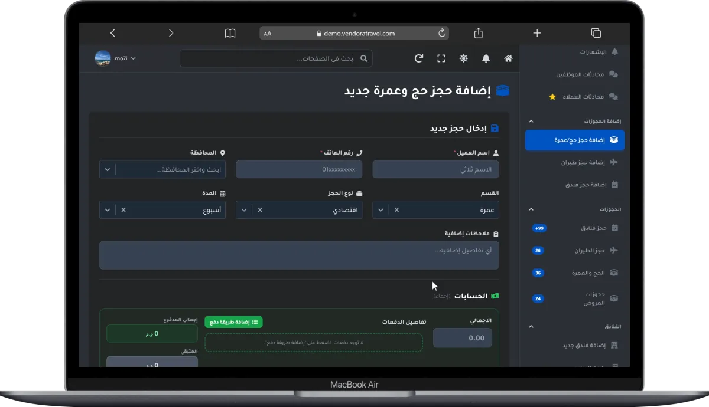Image resolution: width=709 pixels, height=407 pixels.
Task: Collapse the إضافة الحجوزات sidebar section
Action: pos(531,121)
